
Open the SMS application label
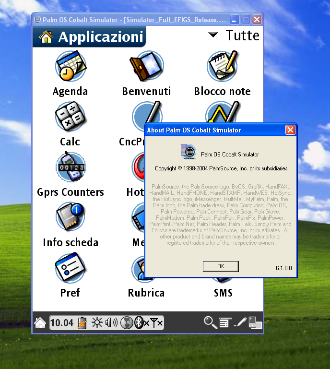pyautogui.click(x=223, y=293)
